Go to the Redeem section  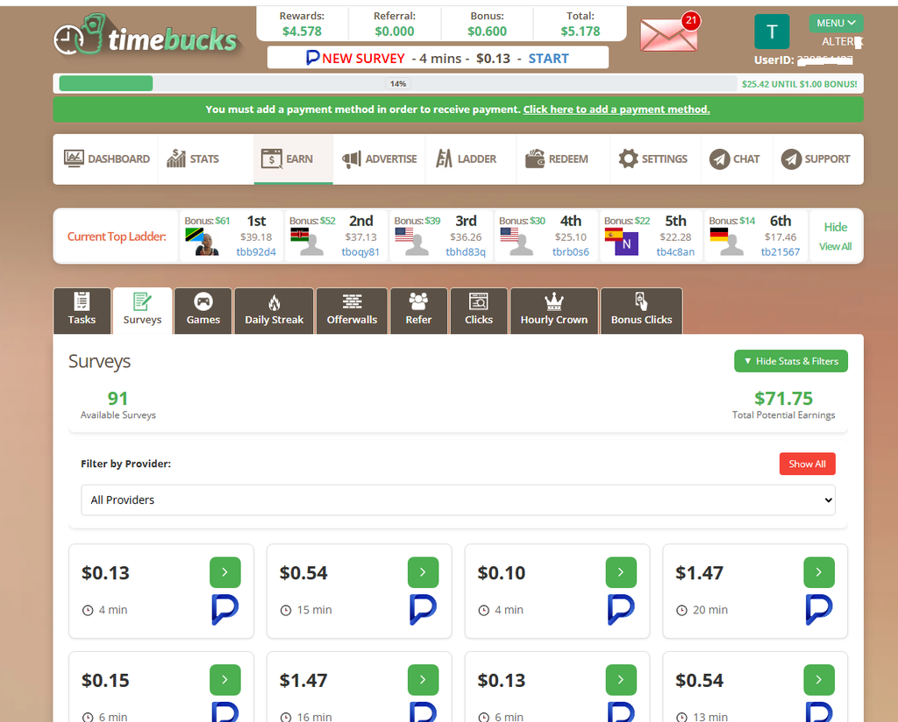tap(556, 159)
